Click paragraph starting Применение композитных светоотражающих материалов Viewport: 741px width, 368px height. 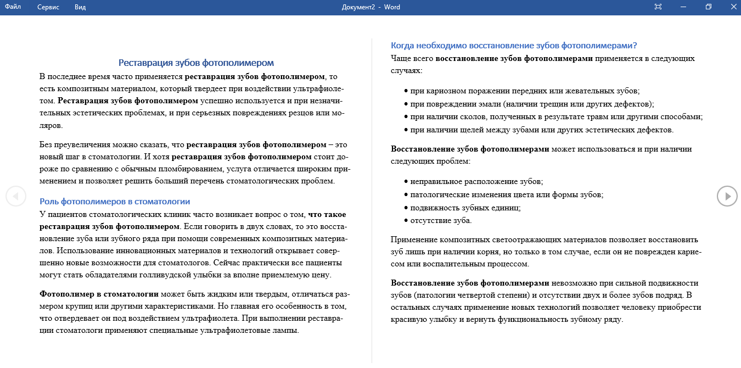[547, 252]
